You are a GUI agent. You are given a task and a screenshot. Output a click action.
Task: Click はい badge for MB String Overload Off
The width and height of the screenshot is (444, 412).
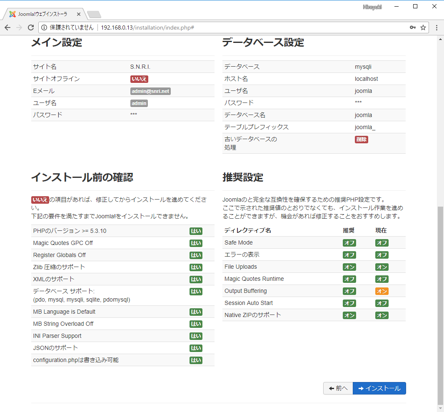pyautogui.click(x=196, y=324)
